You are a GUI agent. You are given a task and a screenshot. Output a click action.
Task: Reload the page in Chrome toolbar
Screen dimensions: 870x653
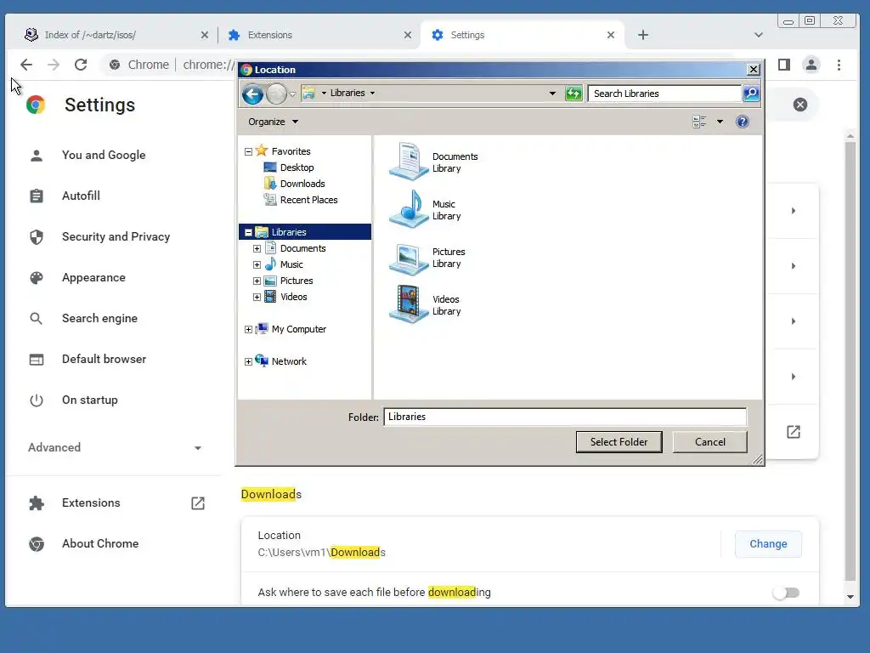(81, 65)
